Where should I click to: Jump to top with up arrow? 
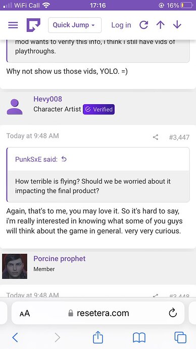(160, 25)
